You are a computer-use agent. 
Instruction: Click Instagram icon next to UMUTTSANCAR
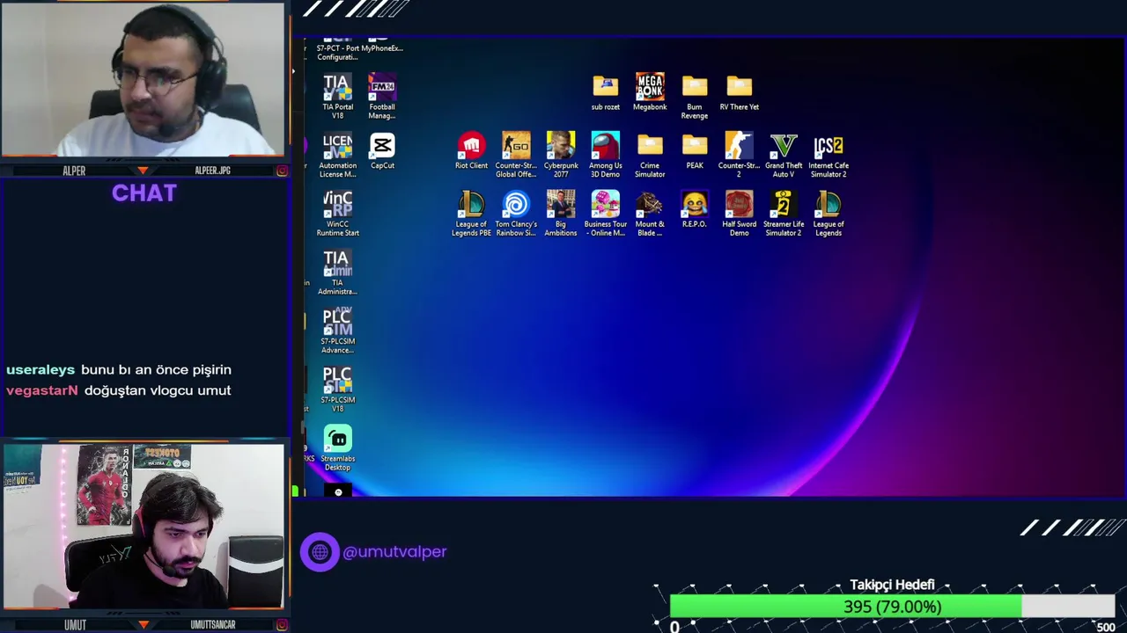pos(282,624)
